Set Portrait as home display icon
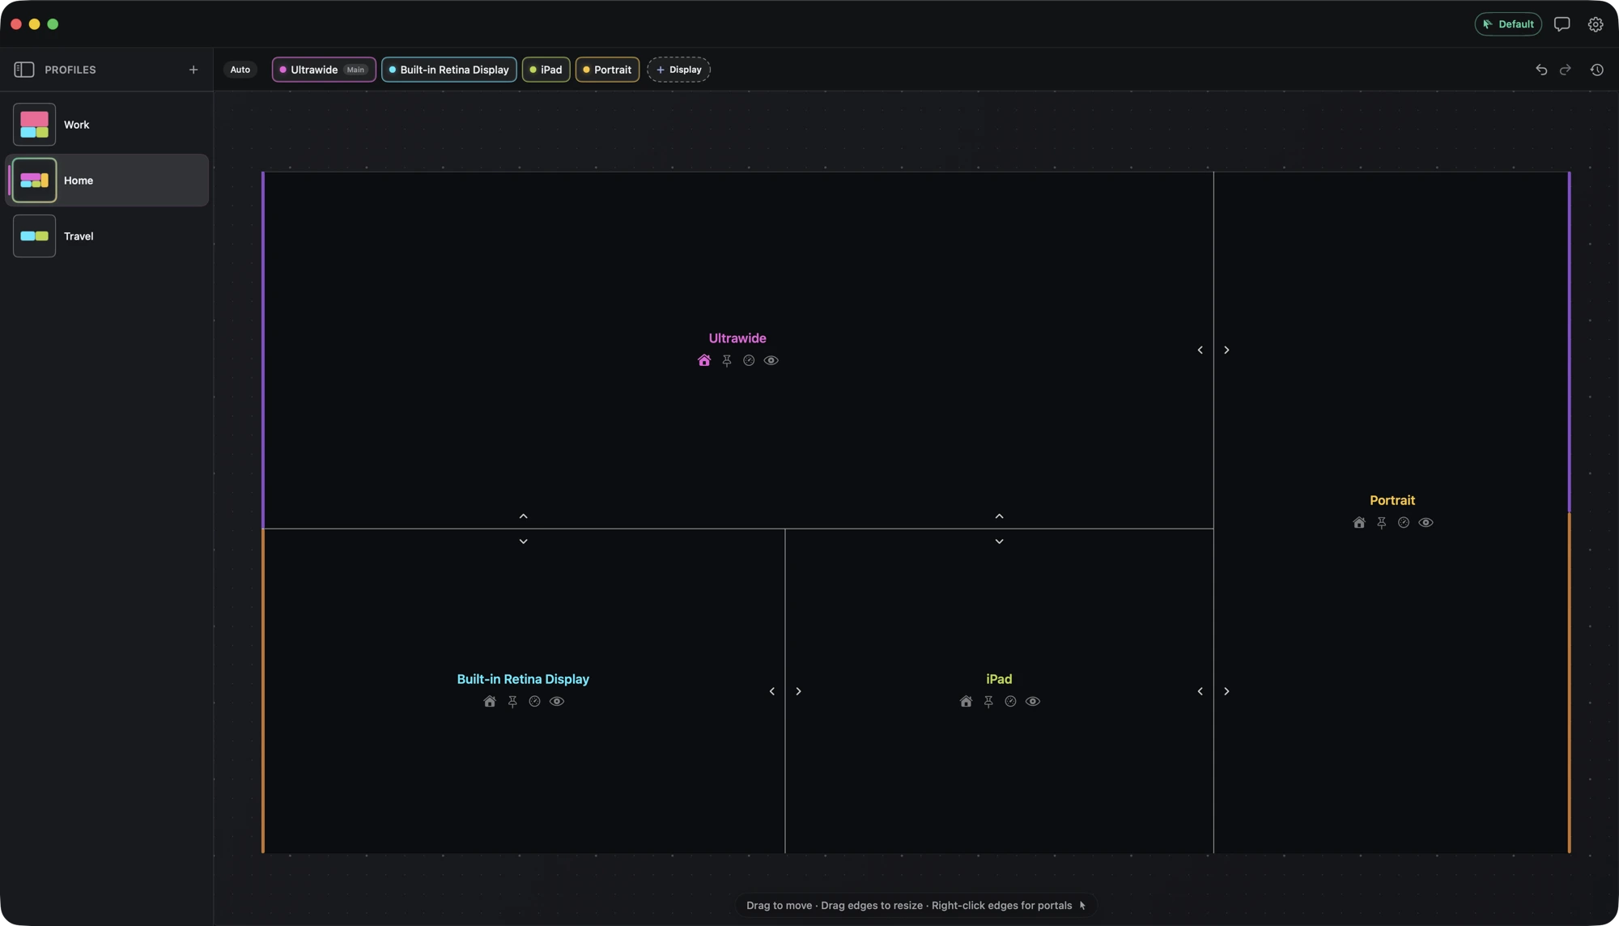Screen dimensions: 1619x926 click(x=1359, y=523)
